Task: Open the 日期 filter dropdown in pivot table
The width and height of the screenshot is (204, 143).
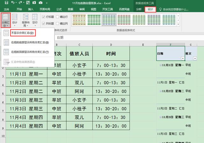Action: tap(183, 59)
